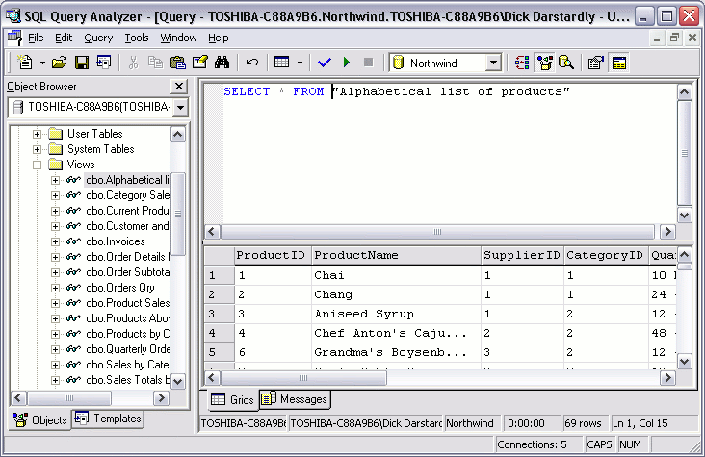The width and height of the screenshot is (705, 457).
Task: Click the Paste clipboard icon
Action: [177, 63]
